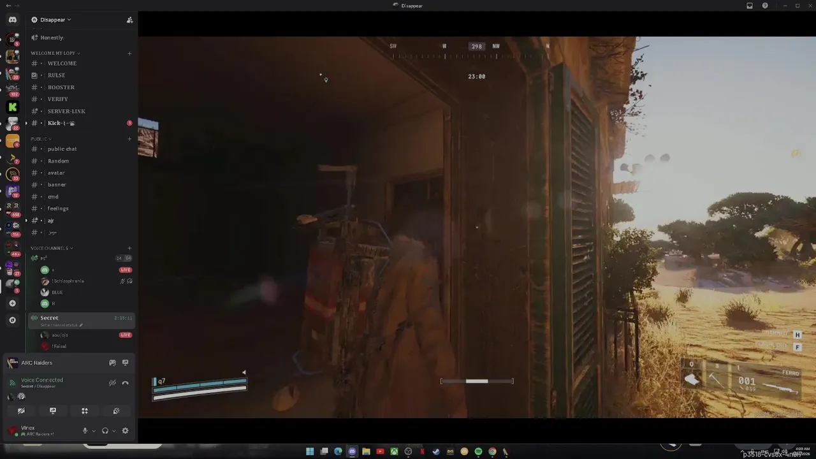Collapse VOICE CHANNELS category
816x459 pixels.
pyautogui.click(x=52, y=248)
